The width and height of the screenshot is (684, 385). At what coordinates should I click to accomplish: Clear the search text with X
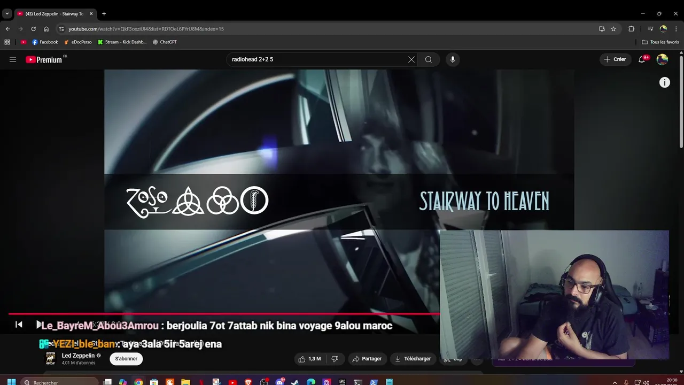pos(411,59)
